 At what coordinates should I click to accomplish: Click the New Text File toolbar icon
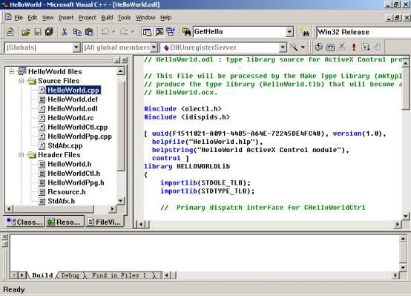pyautogui.click(x=10, y=32)
